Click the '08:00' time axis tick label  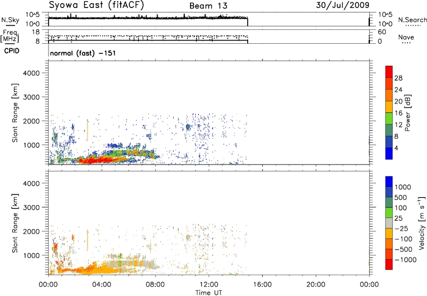[155, 285]
